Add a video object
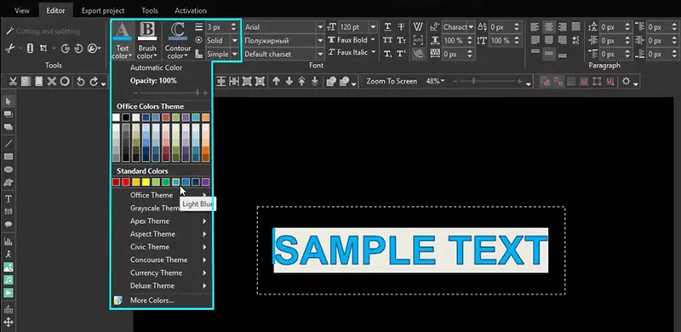The height and width of the screenshot is (332, 681). click(x=9, y=293)
